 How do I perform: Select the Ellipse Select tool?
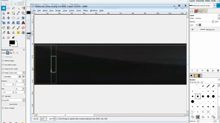coord(9,8)
